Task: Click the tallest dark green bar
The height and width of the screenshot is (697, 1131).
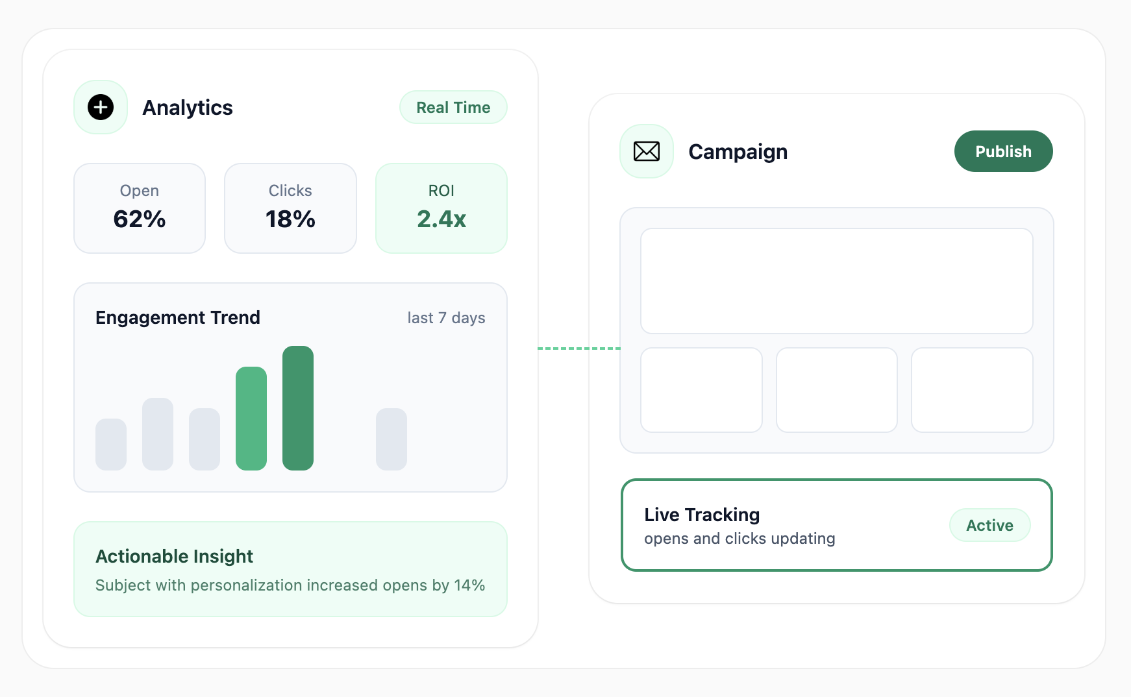Action: pos(298,408)
